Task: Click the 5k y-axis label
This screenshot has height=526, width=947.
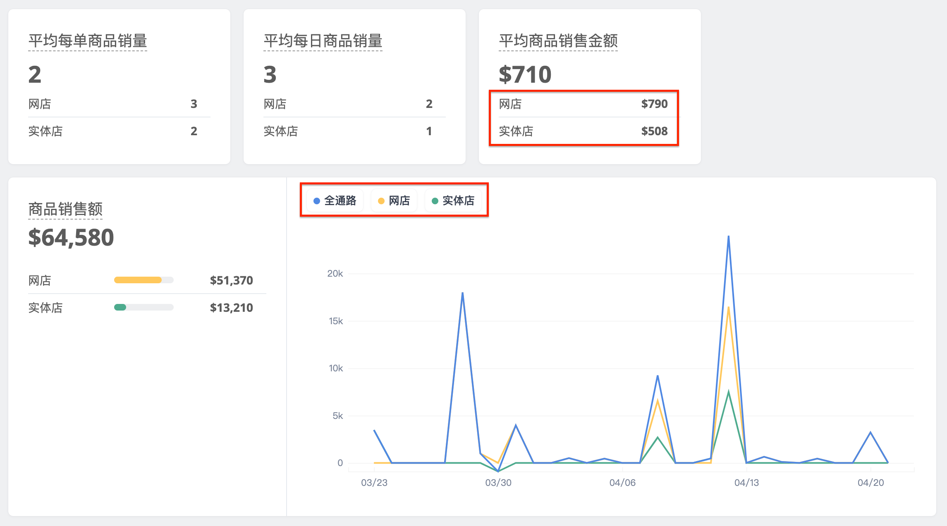Action: (338, 416)
